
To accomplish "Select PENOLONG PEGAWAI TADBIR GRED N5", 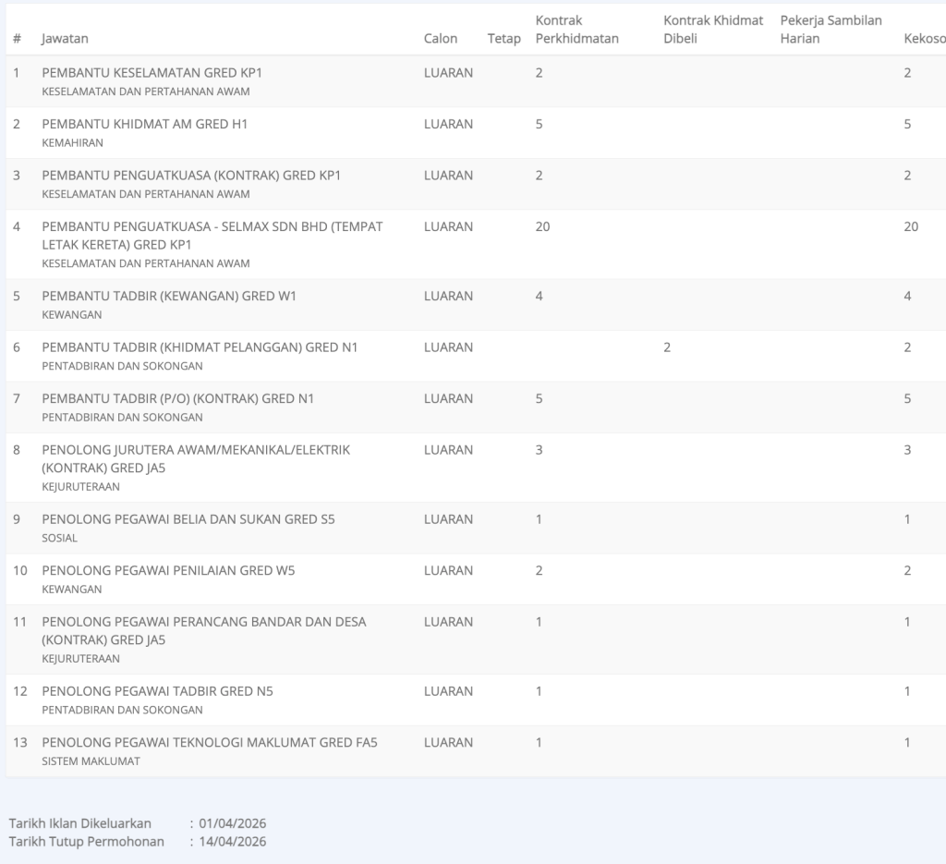I will pyautogui.click(x=157, y=691).
